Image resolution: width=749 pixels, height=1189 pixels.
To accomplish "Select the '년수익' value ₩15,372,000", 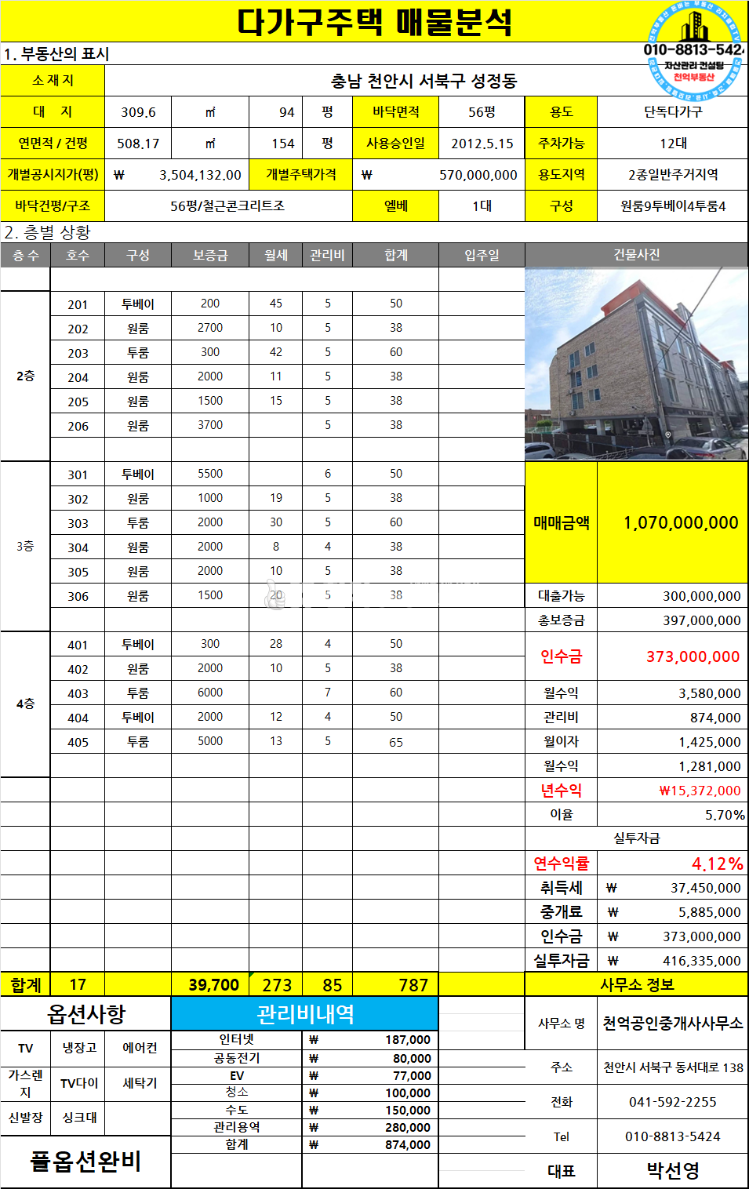I will pos(700,791).
